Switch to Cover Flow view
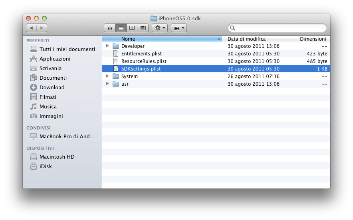Viewport: 353px width, 220px height. click(143, 28)
